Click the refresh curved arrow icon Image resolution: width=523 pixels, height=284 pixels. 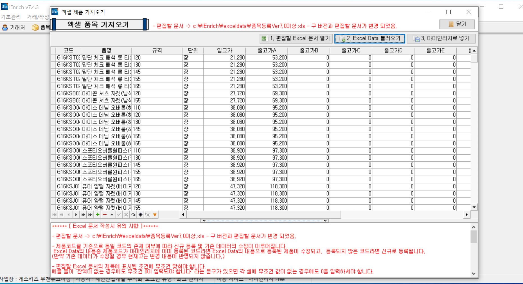[x=133, y=215]
